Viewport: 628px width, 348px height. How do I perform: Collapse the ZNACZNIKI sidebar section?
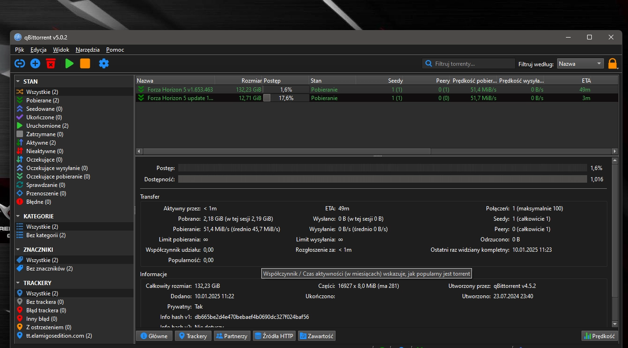point(19,249)
